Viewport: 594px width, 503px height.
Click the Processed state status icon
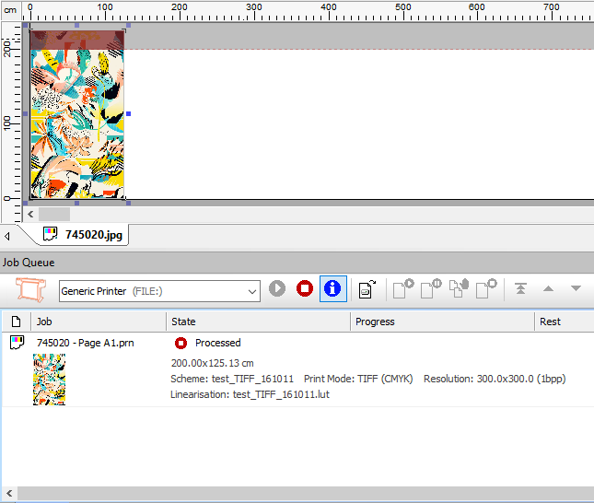coord(181,343)
